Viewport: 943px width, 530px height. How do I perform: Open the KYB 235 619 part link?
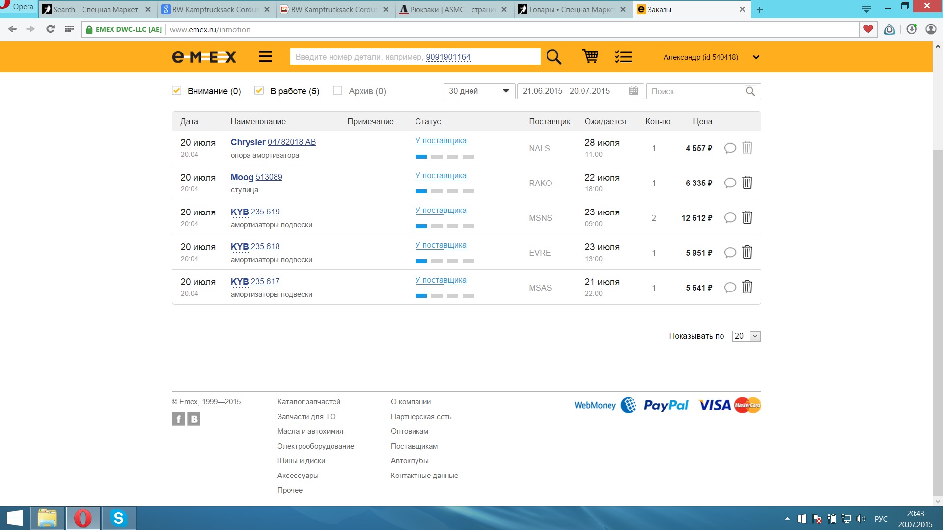(x=265, y=212)
